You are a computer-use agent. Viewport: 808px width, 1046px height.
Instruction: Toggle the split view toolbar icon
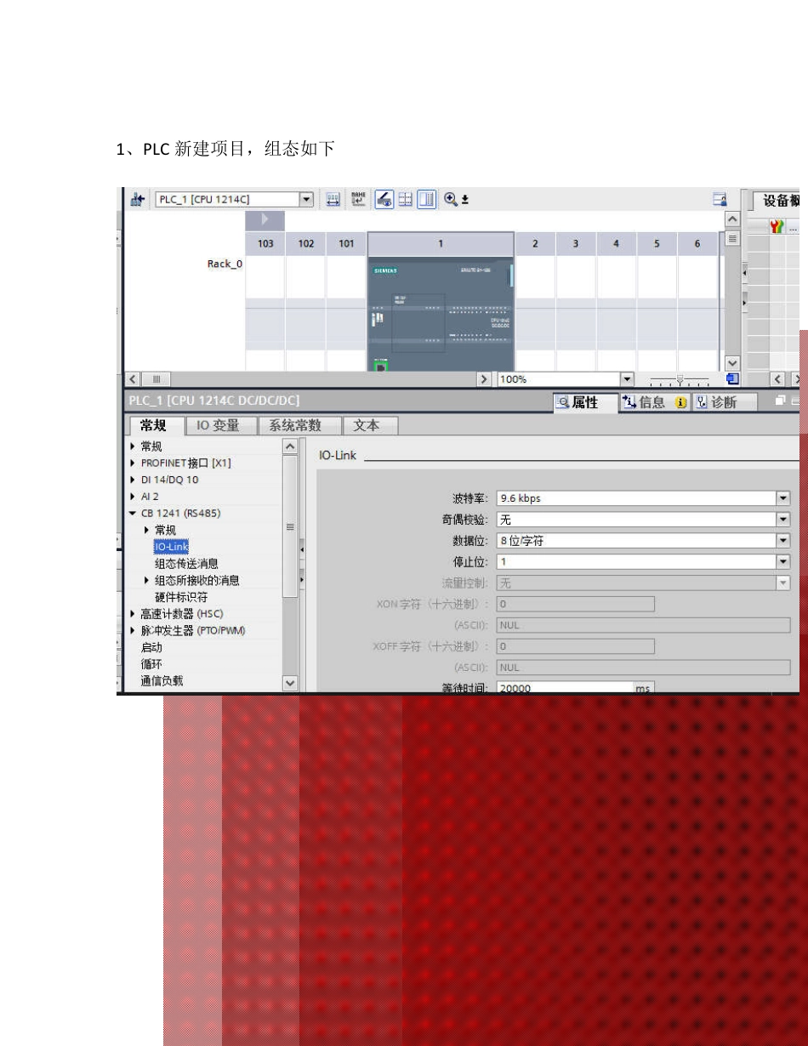click(x=426, y=200)
